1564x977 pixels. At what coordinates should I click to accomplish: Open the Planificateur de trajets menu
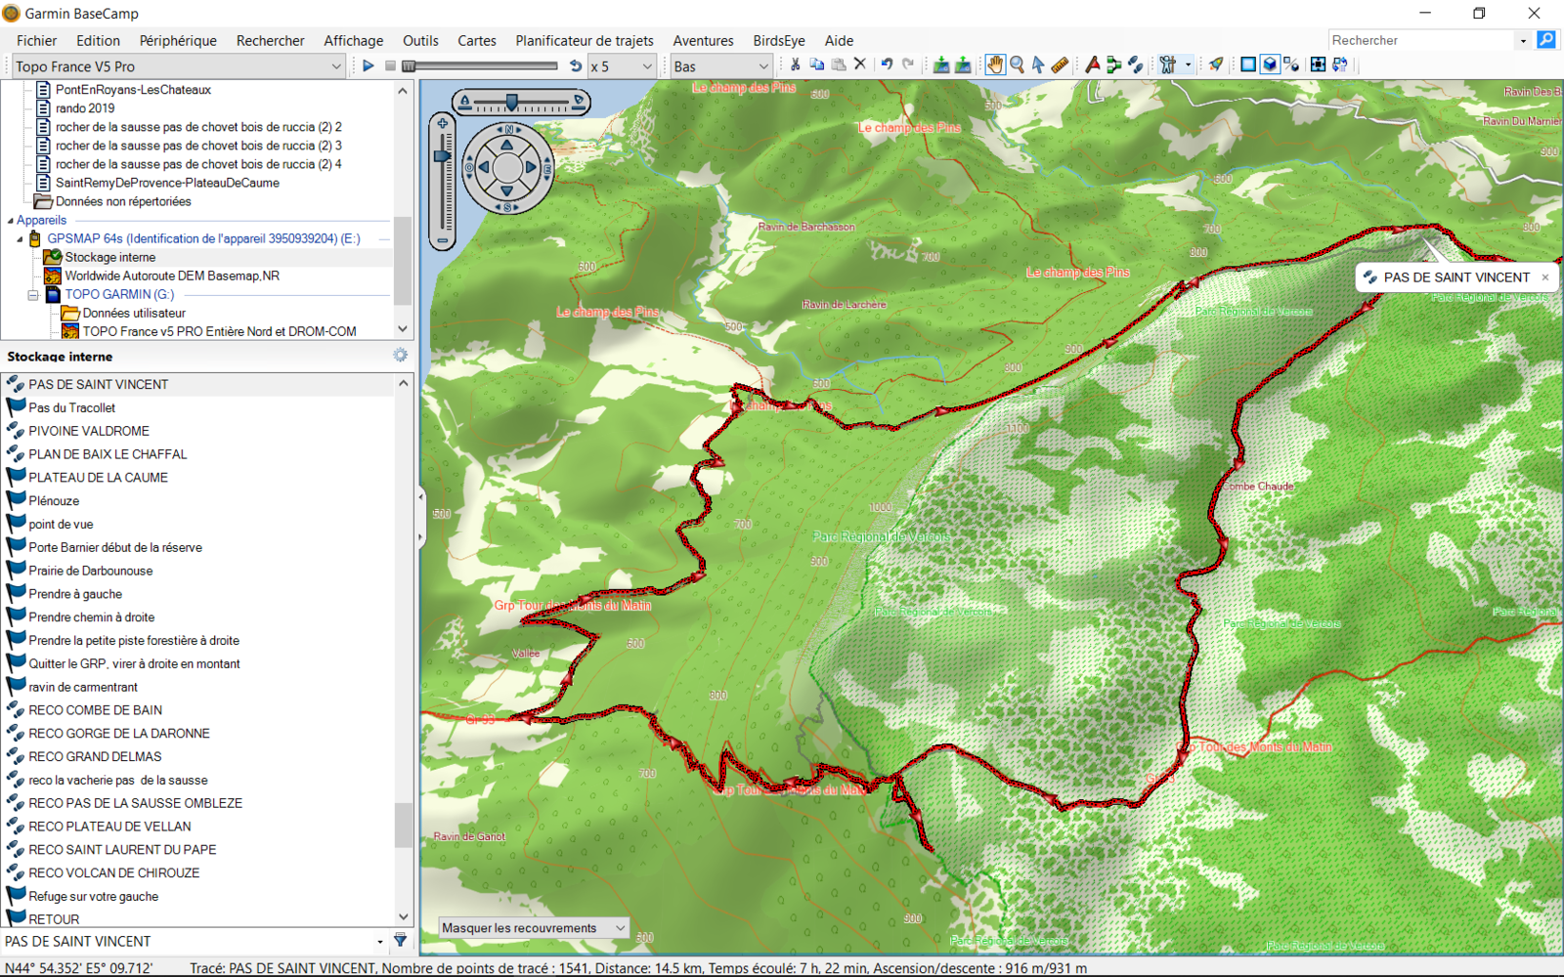click(x=585, y=40)
